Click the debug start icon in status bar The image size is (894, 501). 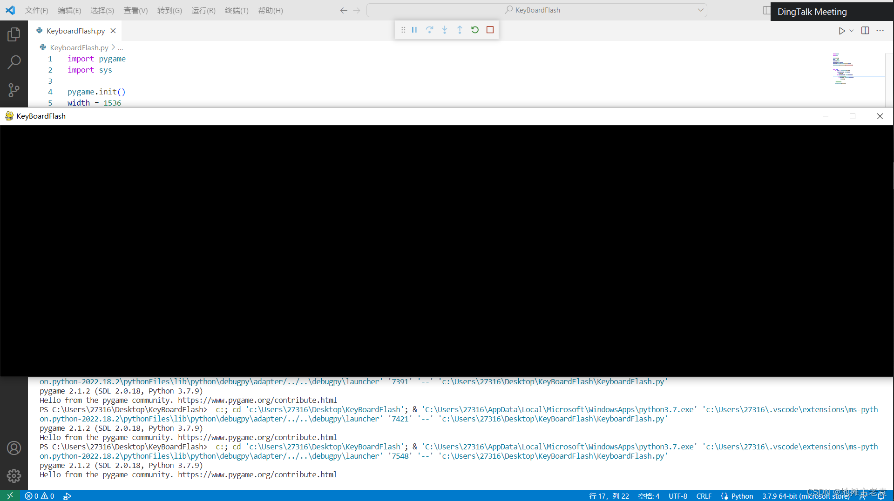67,496
